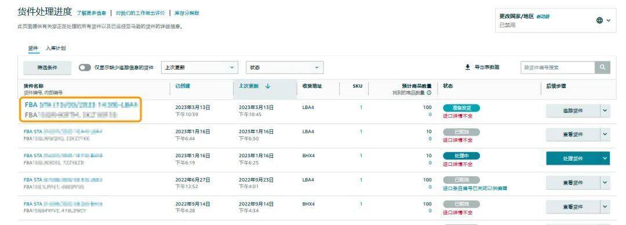Open the 状态 filter dropdown
The height and width of the screenshot is (225, 626).
pyautogui.click(x=285, y=67)
